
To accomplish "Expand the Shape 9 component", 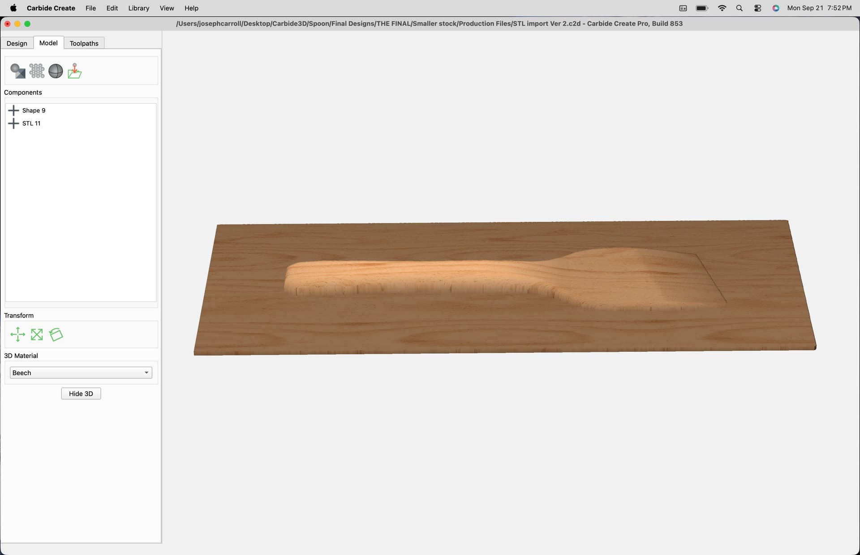I will point(13,110).
